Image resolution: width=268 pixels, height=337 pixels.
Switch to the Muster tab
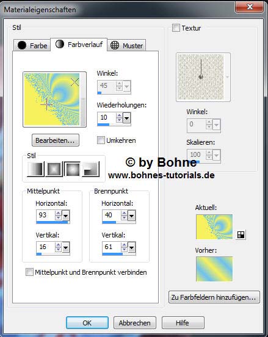[126, 45]
